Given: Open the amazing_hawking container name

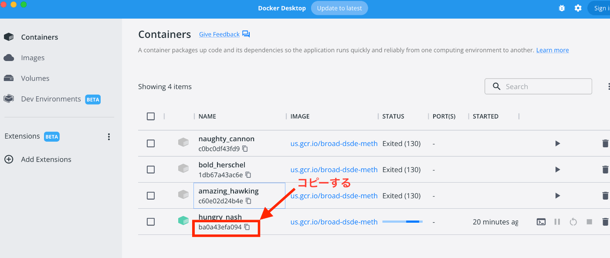Looking at the screenshot, I should pos(229,191).
